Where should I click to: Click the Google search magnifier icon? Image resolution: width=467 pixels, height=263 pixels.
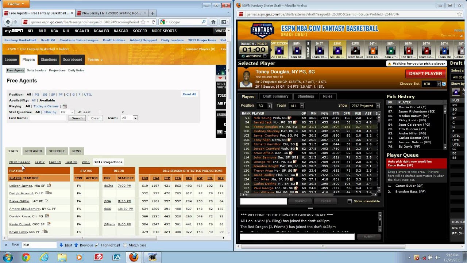tap(204, 22)
